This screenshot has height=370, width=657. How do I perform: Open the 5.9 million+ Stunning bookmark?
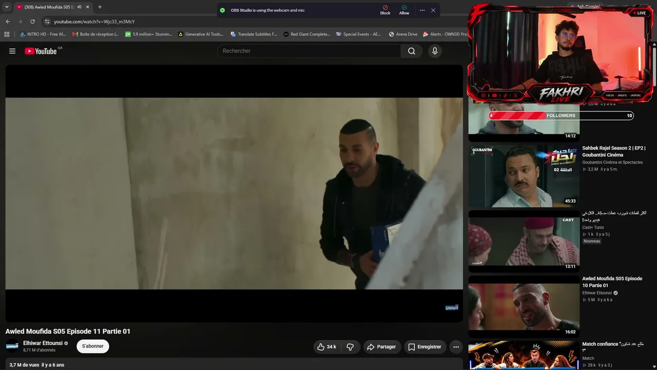click(x=149, y=34)
